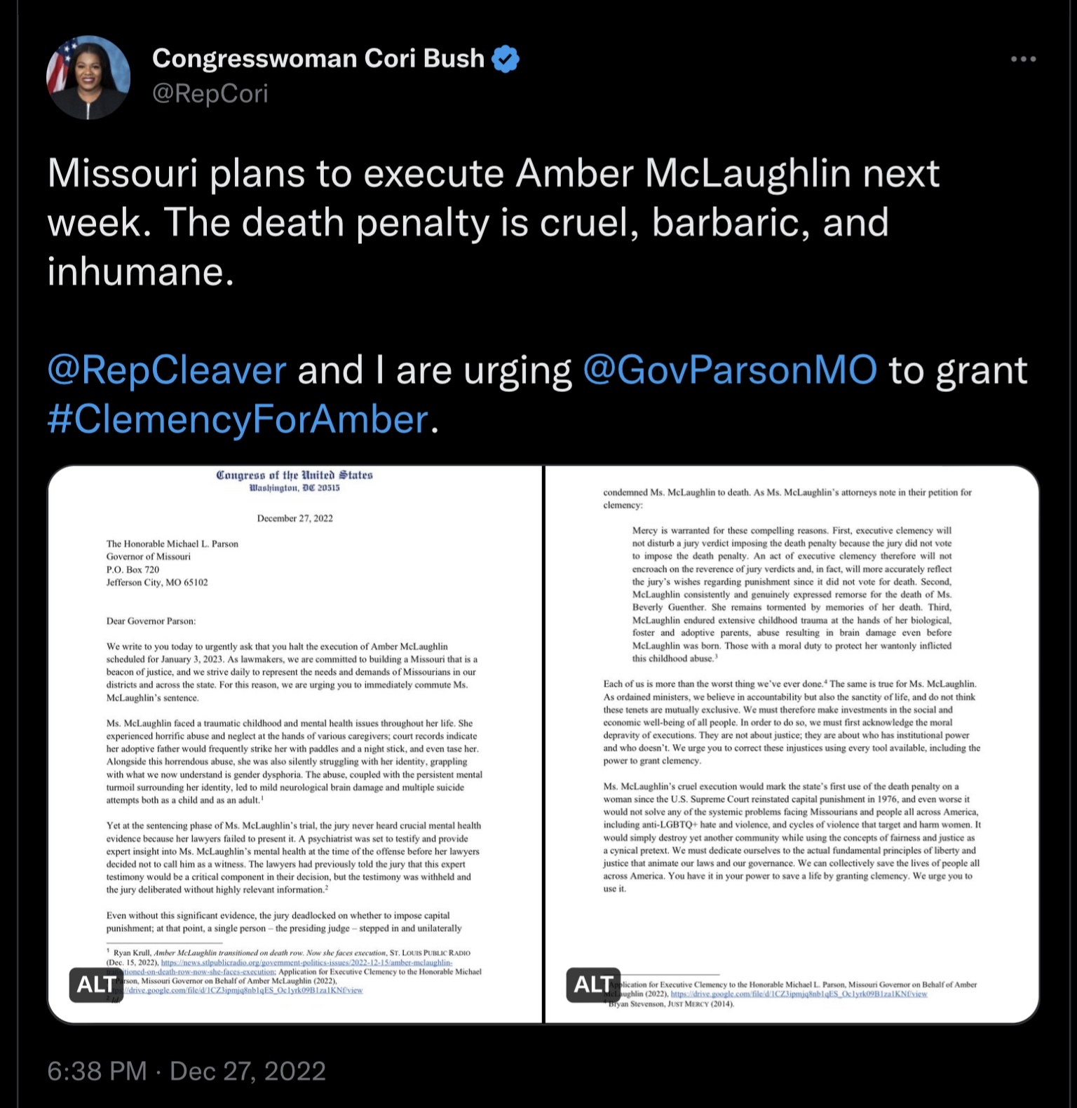Click the drive.google.com footnote link in second page
The width and height of the screenshot is (1077, 1108).
point(799,994)
